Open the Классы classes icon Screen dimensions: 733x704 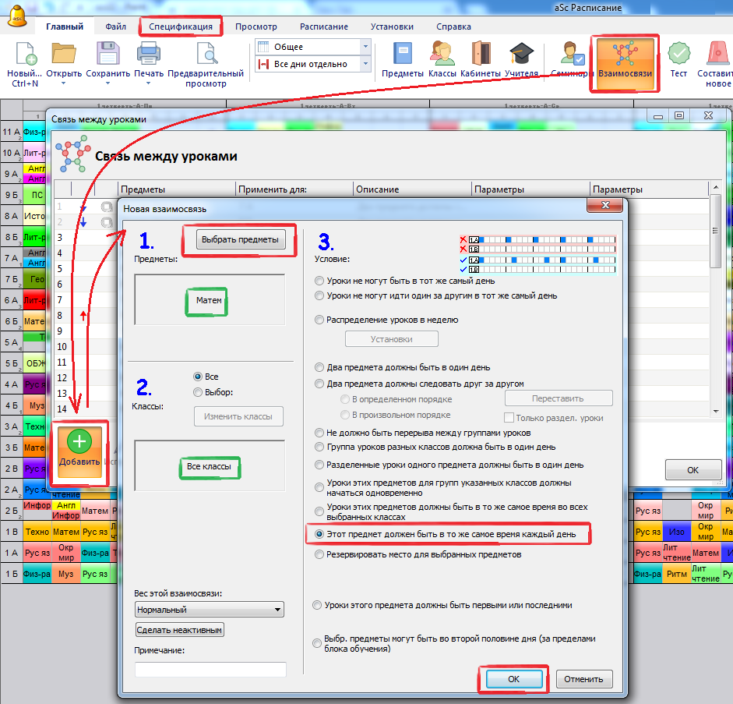pos(442,55)
